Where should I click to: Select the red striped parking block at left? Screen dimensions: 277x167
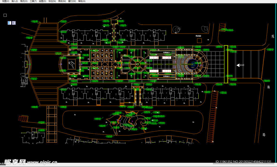(23, 118)
